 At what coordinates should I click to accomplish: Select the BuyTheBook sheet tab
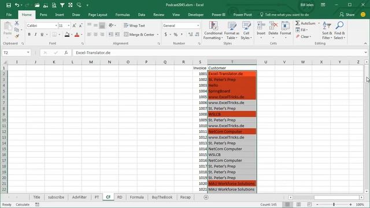point(162,197)
